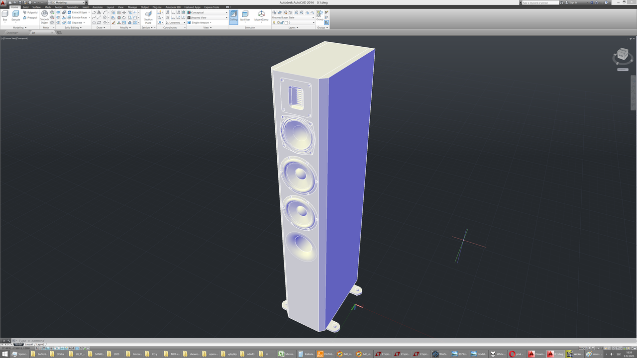
Task: Open the AutoCAD application menu logo
Action: point(4,2)
